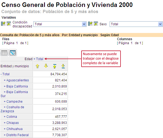Click the yellow down arrow sort icon
163x138 pixels.
pos(46,66)
